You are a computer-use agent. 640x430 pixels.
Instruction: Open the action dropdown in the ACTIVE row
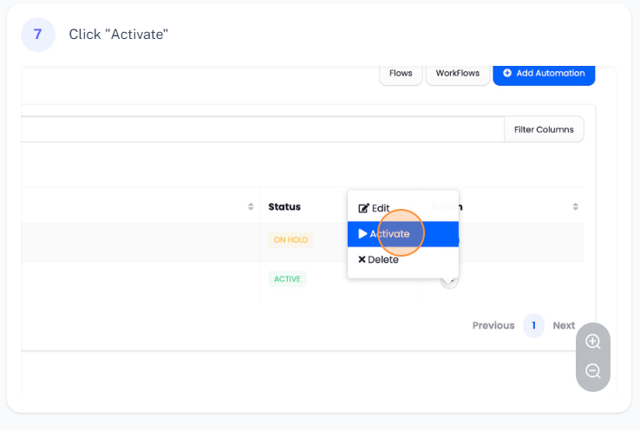(x=448, y=280)
